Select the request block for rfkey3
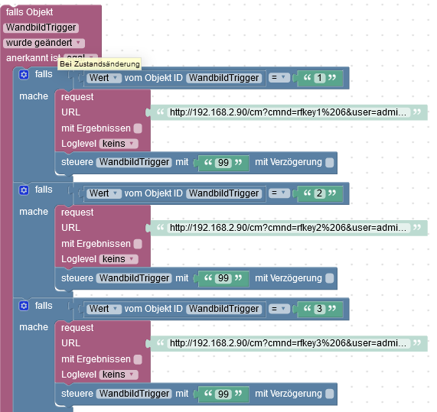This screenshot has height=412, width=437. (x=77, y=328)
